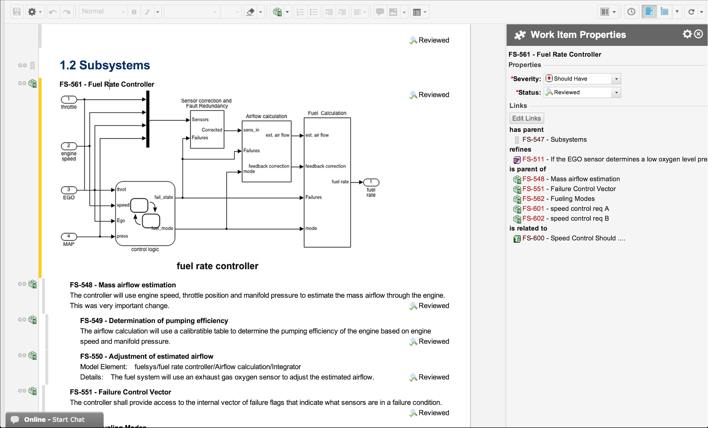The height and width of the screenshot is (428, 708).
Task: Click the insert image icon
Action: coord(393,12)
